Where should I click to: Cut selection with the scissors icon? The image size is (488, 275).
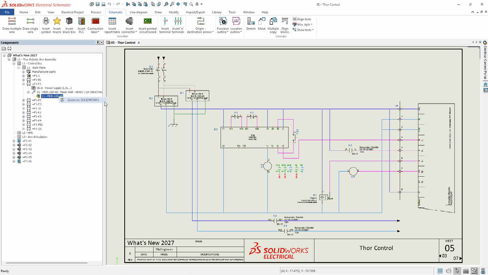pos(128,4)
